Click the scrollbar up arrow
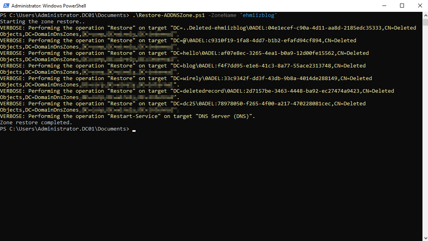 [x=426, y=15]
